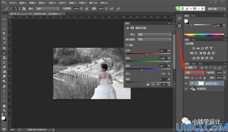Toggle pressure for opacity button
228x132 pixels.
(87, 9)
